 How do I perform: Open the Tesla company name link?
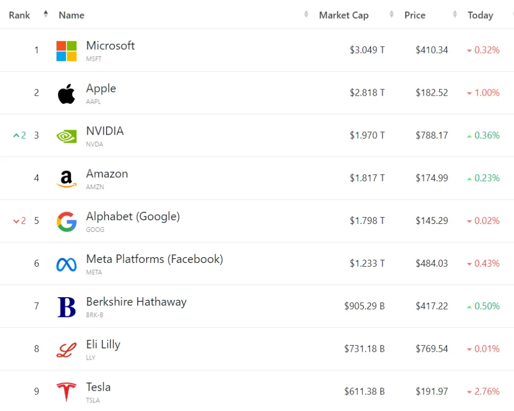pyautogui.click(x=99, y=387)
